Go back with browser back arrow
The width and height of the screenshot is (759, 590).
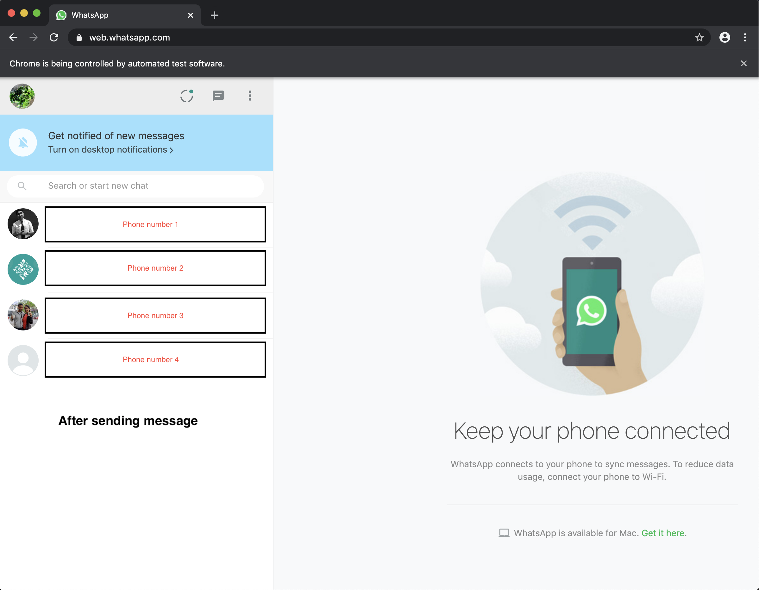click(x=13, y=38)
